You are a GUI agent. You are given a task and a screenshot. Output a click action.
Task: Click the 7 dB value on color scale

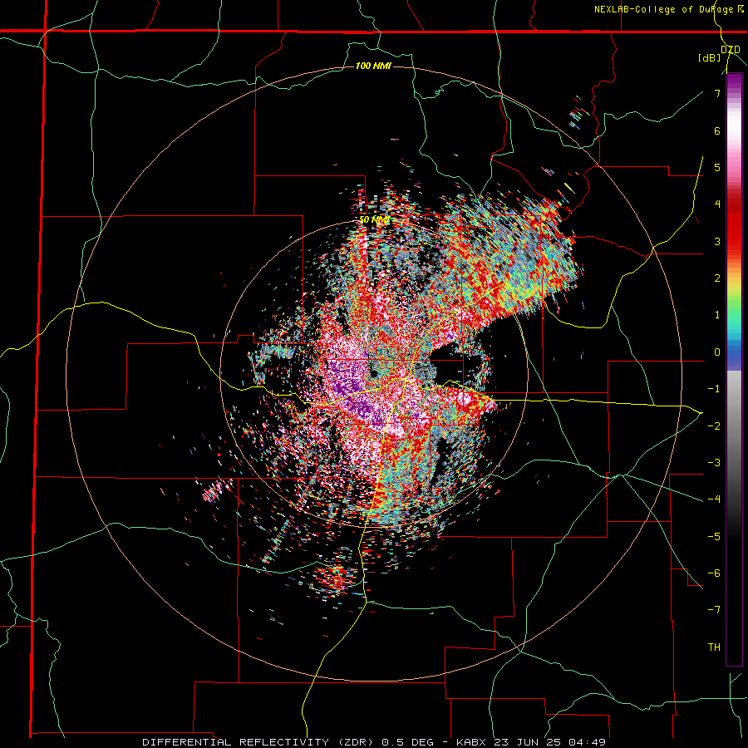pos(717,93)
